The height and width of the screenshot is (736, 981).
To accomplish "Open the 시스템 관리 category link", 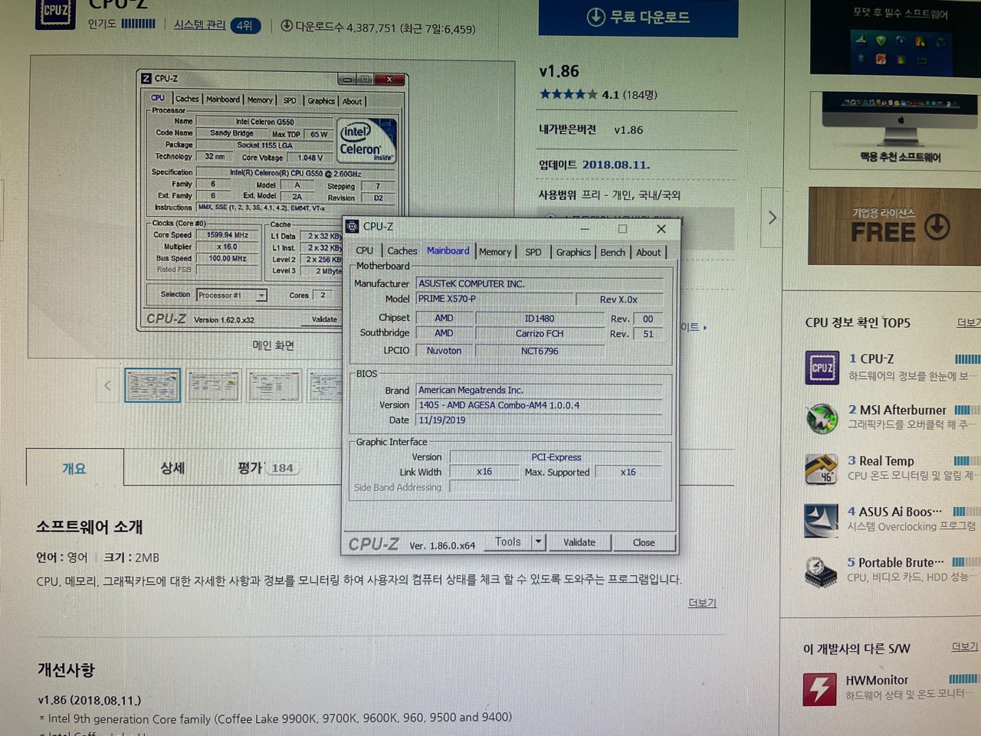I will (199, 25).
